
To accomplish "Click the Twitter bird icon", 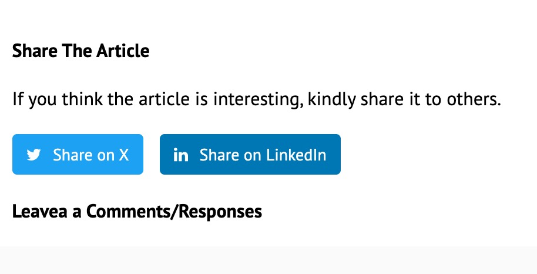I will (x=34, y=155).
